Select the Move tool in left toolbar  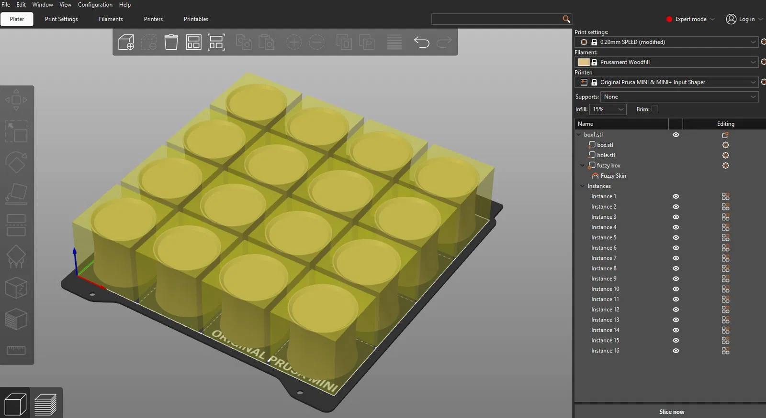[x=16, y=100]
